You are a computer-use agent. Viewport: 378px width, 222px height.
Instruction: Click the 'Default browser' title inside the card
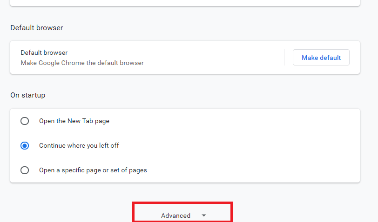(44, 53)
